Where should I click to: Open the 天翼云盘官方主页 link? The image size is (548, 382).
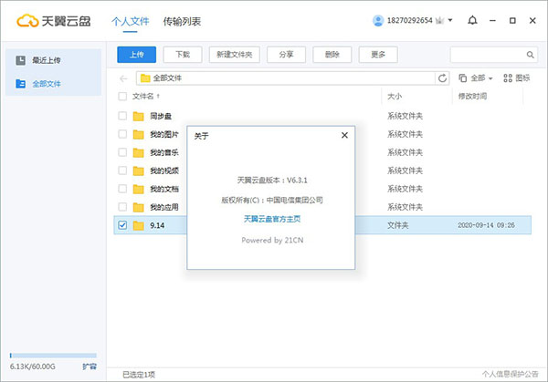tap(272, 219)
